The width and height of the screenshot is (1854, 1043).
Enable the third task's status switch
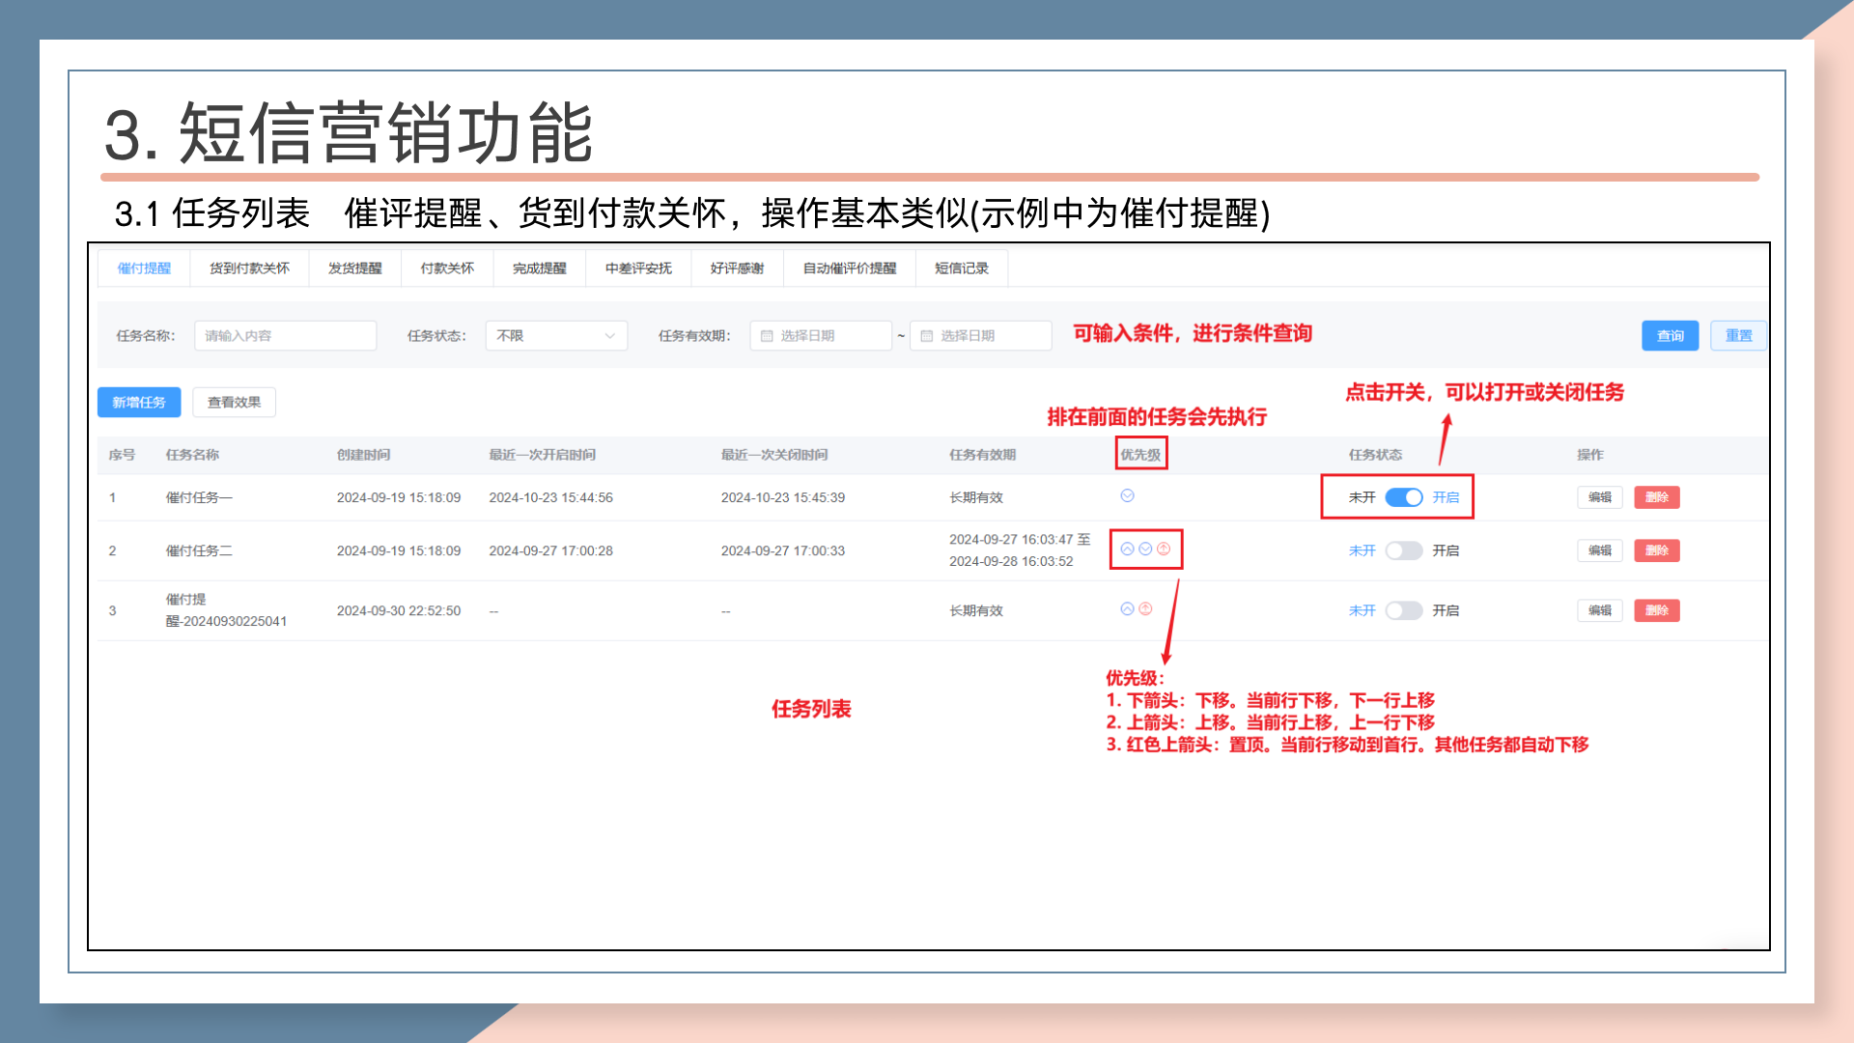tap(1403, 610)
